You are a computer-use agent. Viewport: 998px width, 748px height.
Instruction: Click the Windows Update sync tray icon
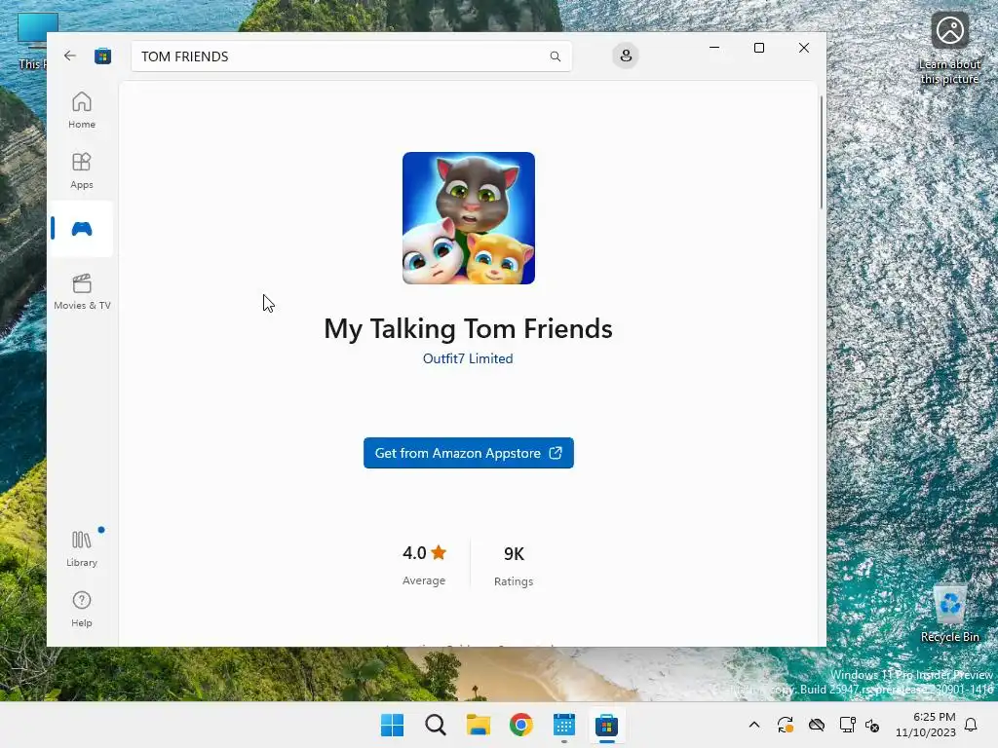point(786,725)
